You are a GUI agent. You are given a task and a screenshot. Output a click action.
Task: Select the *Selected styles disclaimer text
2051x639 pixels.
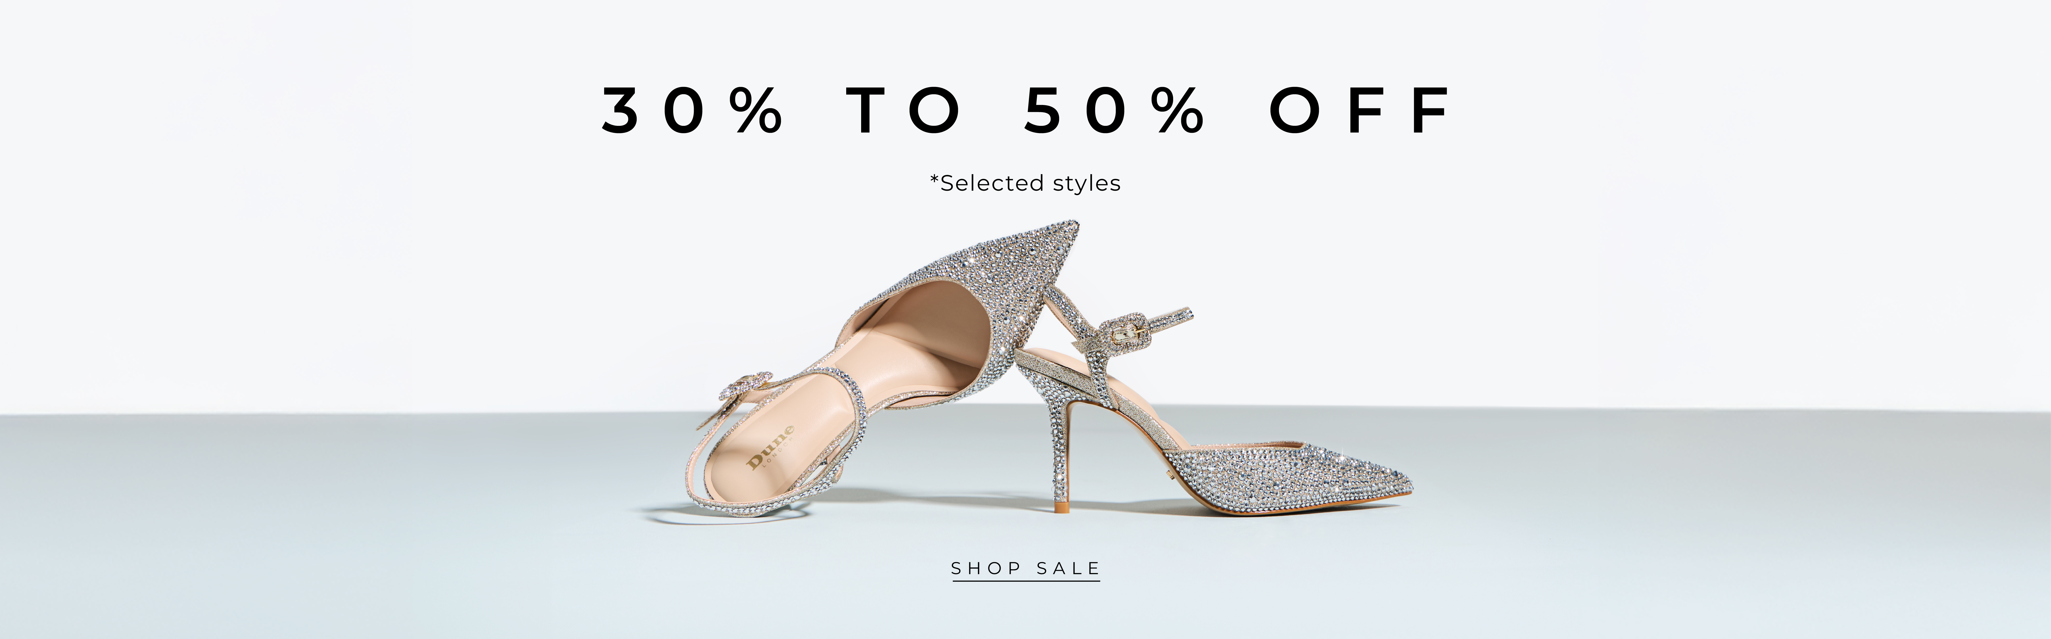tap(1026, 183)
